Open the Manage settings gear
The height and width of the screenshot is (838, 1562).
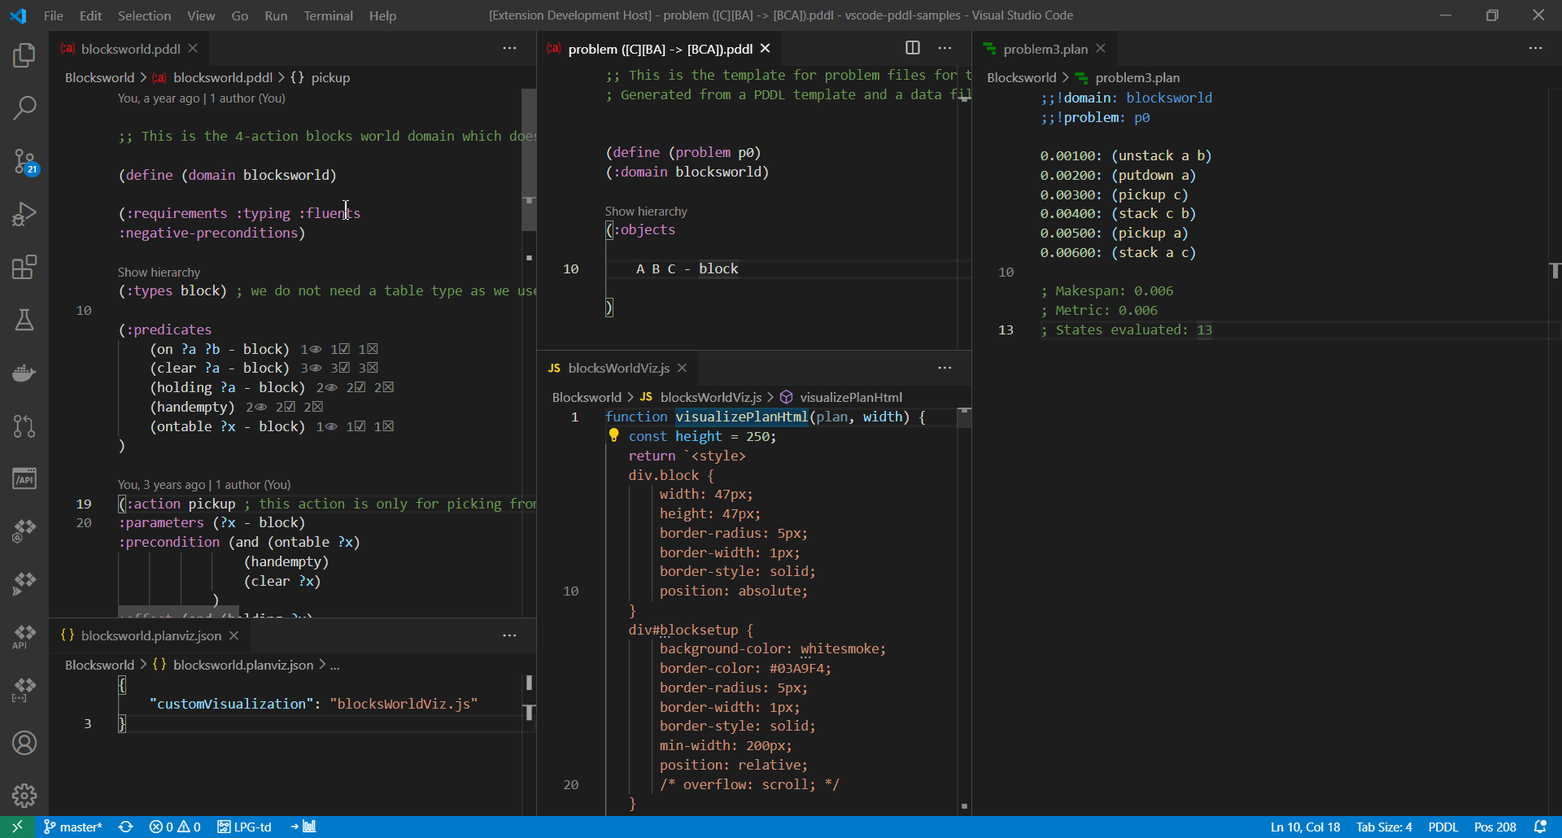click(24, 795)
